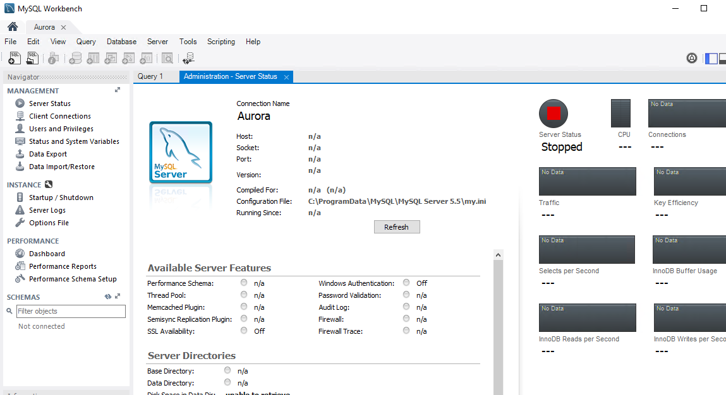Screen dimensions: 726x395
Task: Close the Aurora connection tab
Action: click(63, 27)
